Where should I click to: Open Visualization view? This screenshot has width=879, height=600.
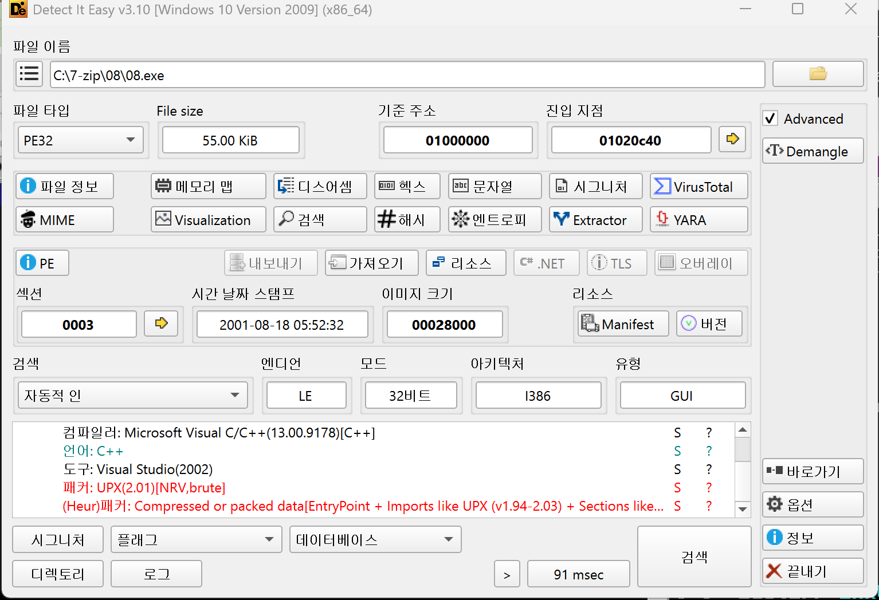[209, 220]
